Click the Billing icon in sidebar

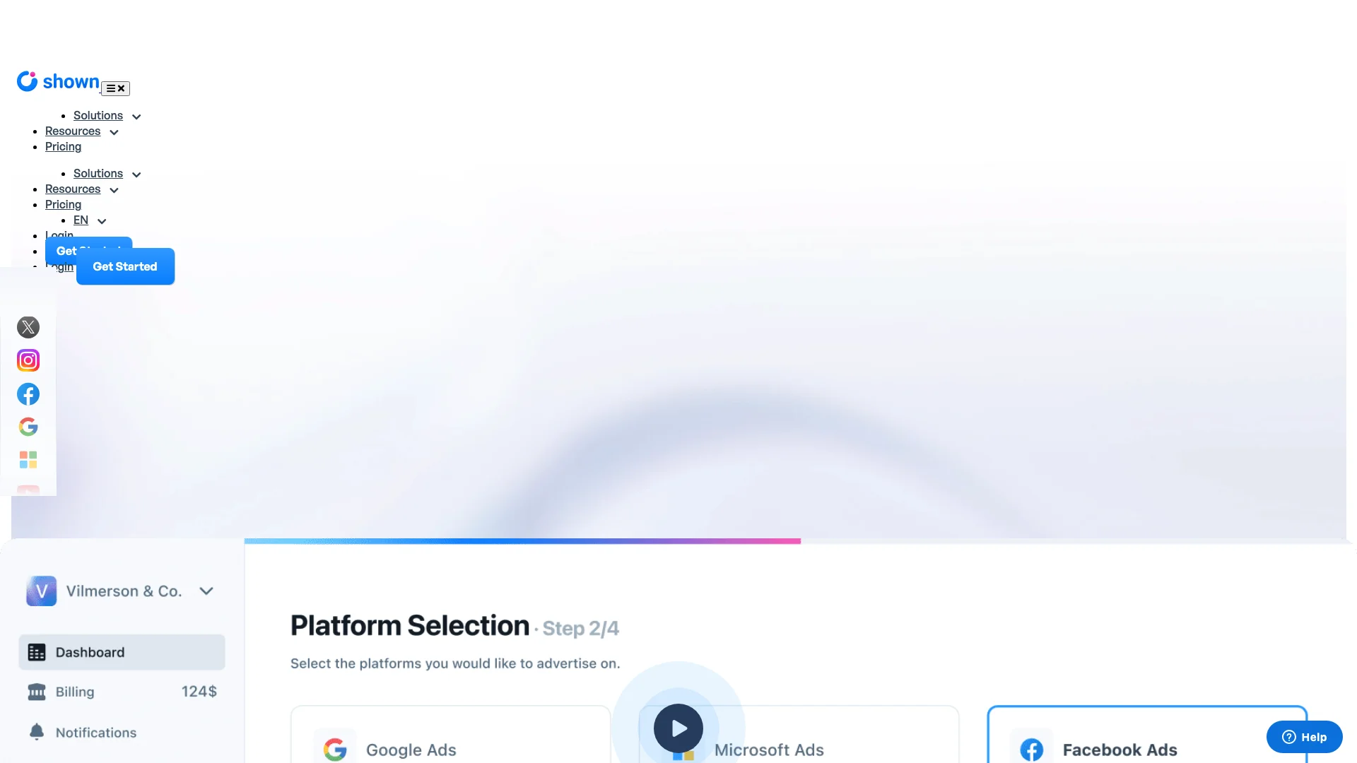pyautogui.click(x=36, y=690)
